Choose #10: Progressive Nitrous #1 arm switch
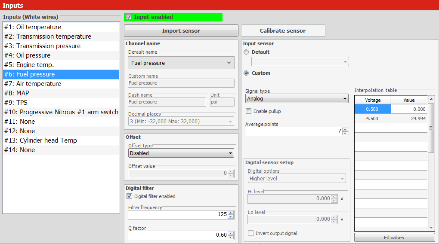Screen dimensions: 439x244 click(61, 112)
